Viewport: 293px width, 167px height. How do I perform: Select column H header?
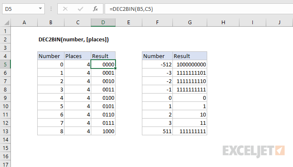[223, 23]
